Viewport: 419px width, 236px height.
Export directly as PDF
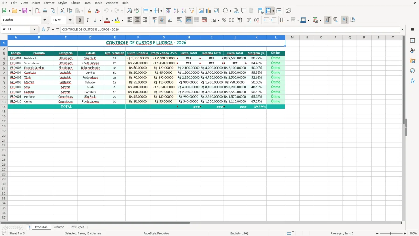[x=37, y=11]
